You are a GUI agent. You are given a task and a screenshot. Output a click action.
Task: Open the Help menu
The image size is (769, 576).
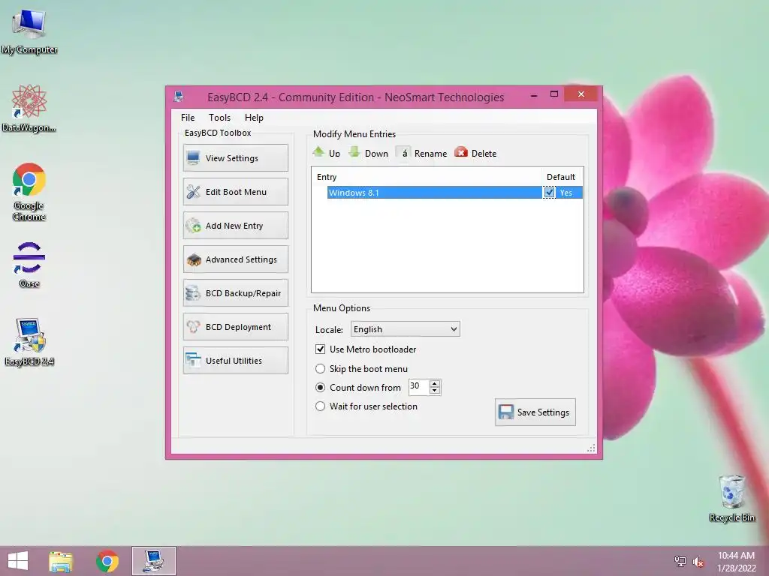254,118
